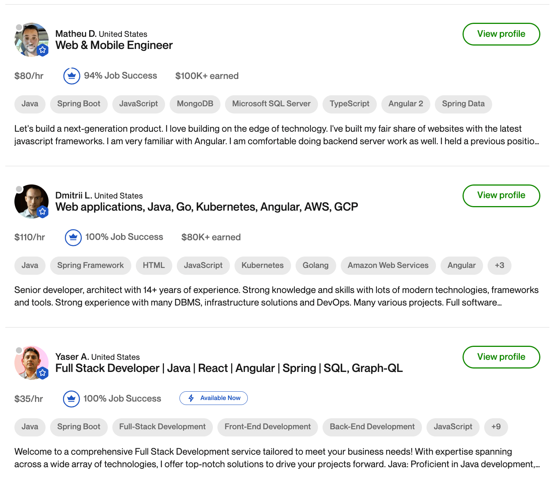554x482 pixels.
Task: Select the MongoDB skill tag
Action: [195, 104]
